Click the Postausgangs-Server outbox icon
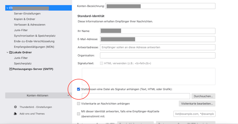Screen dimensions: 238x124 [11, 69]
